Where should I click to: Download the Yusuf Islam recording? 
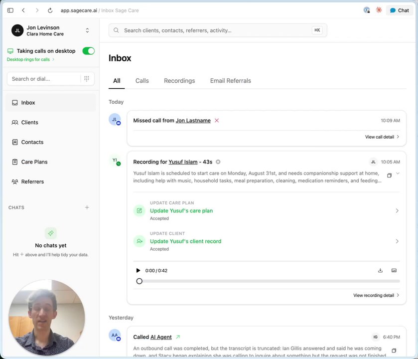pyautogui.click(x=380, y=270)
